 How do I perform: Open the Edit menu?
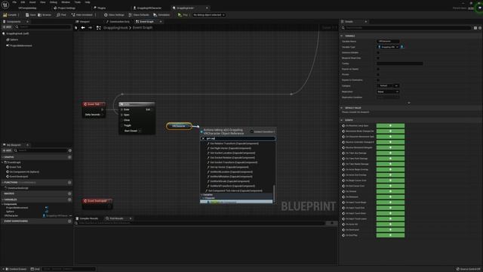tap(23, 2)
